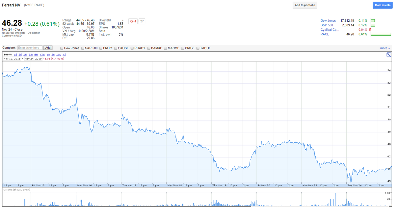395x207 pixels.
Task: Click the S&P 500 green performance bar
Action: coord(373,25)
